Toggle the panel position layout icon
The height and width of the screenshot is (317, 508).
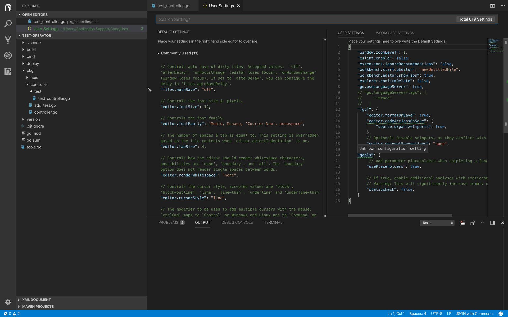[492, 223]
